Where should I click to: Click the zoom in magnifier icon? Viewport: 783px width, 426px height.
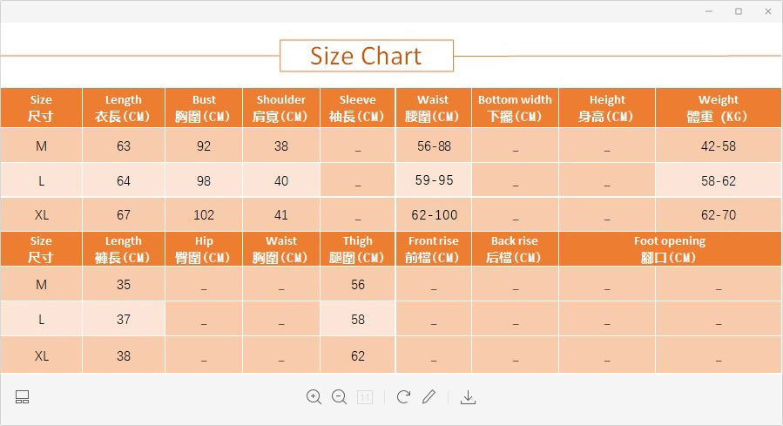pyautogui.click(x=314, y=397)
